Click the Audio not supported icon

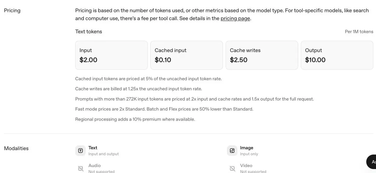pyautogui.click(x=80, y=168)
